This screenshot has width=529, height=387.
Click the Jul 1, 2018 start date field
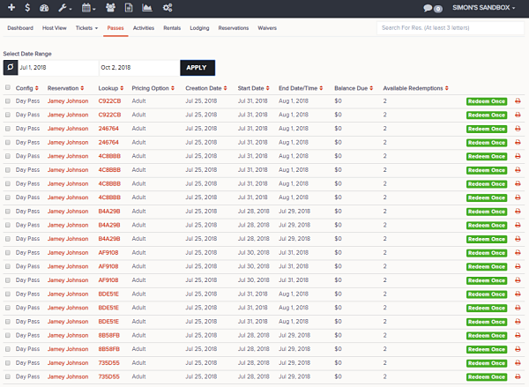58,68
